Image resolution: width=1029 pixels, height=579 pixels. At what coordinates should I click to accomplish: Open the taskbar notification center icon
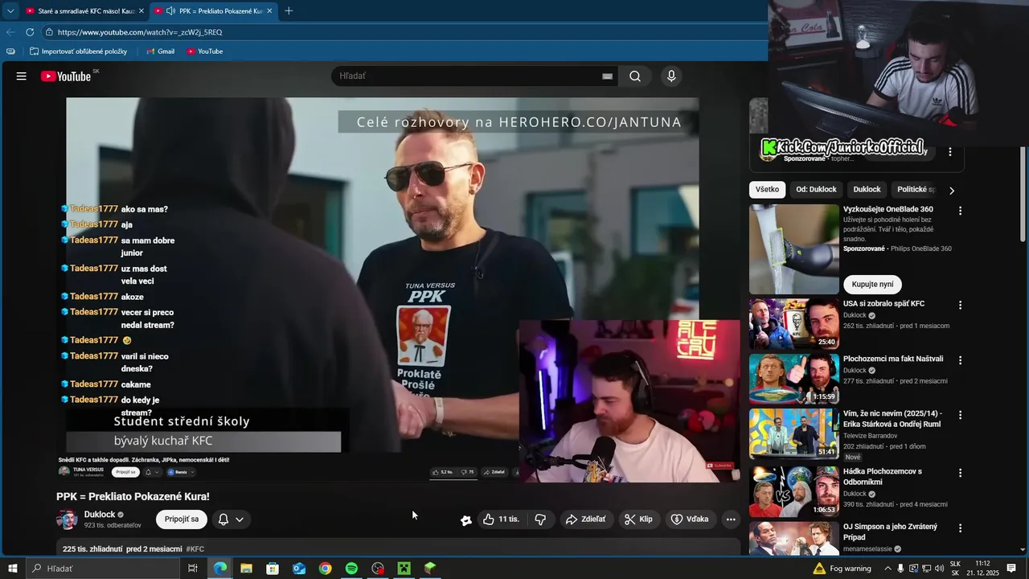(x=1012, y=569)
